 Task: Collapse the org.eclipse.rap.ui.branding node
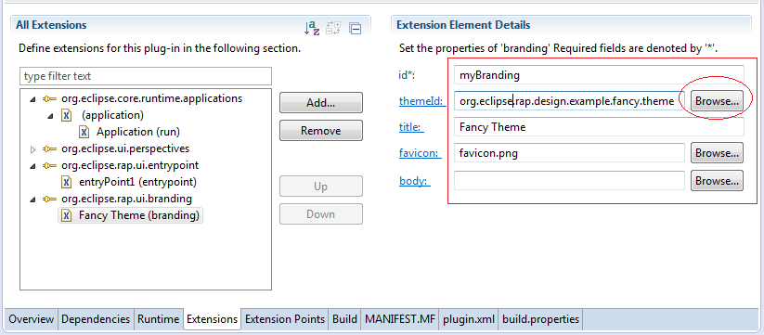33,200
